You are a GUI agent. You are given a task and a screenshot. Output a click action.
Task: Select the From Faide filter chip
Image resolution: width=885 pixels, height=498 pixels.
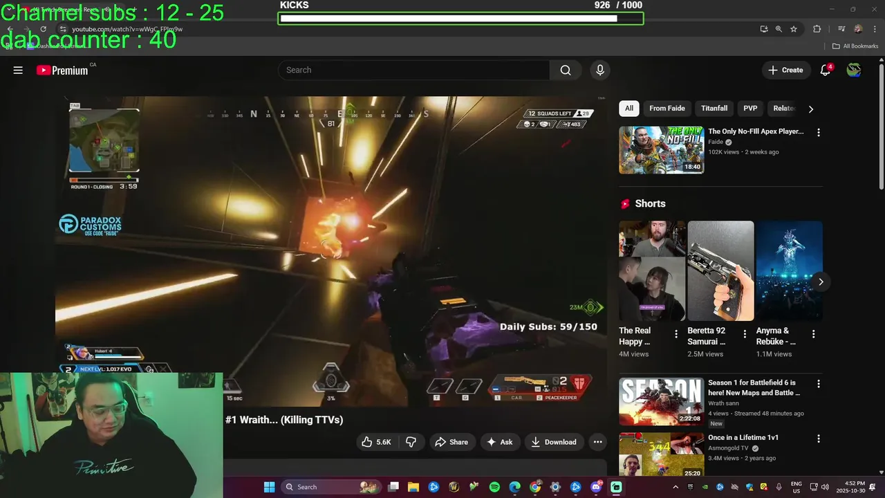[x=667, y=109]
